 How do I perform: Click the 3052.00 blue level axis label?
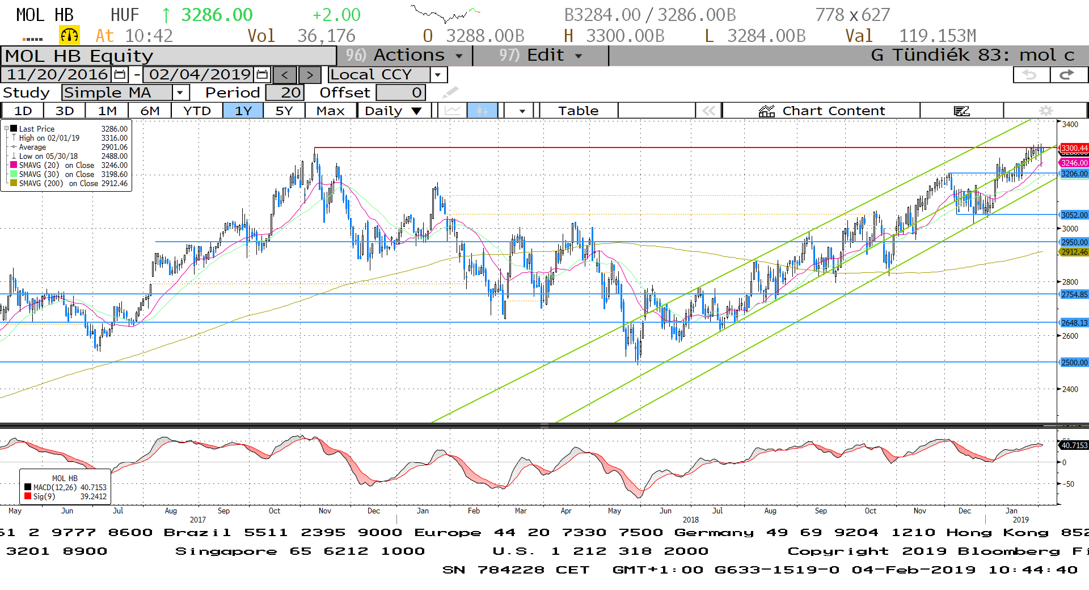click(1074, 215)
